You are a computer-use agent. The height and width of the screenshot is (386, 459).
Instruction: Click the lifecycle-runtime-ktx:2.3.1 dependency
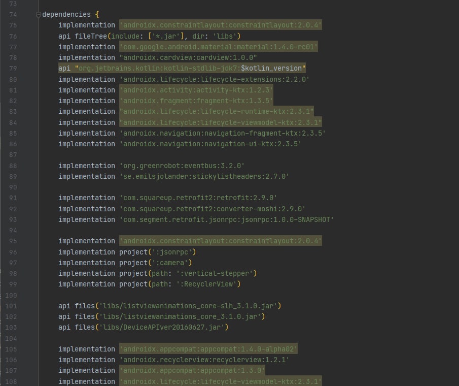(217, 112)
